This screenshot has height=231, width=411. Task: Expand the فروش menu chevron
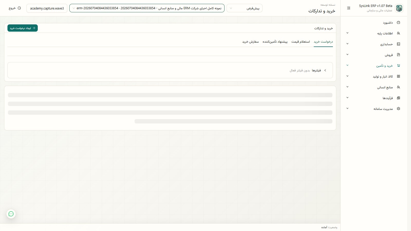pyautogui.click(x=347, y=55)
